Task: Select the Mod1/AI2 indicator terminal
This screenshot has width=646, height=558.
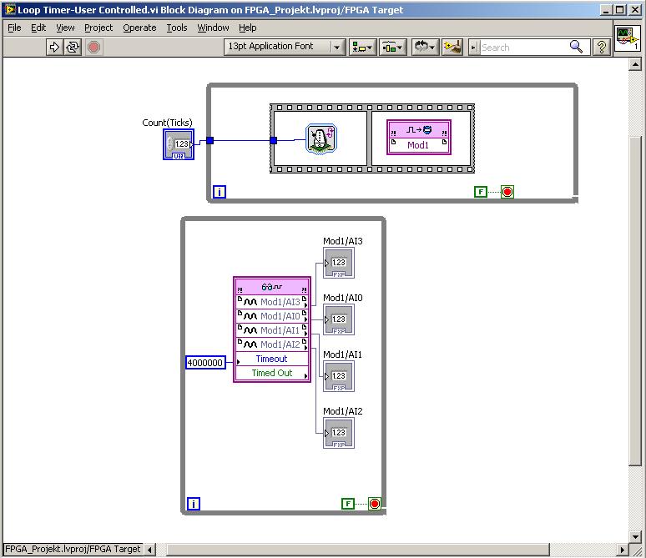Action: point(339,433)
